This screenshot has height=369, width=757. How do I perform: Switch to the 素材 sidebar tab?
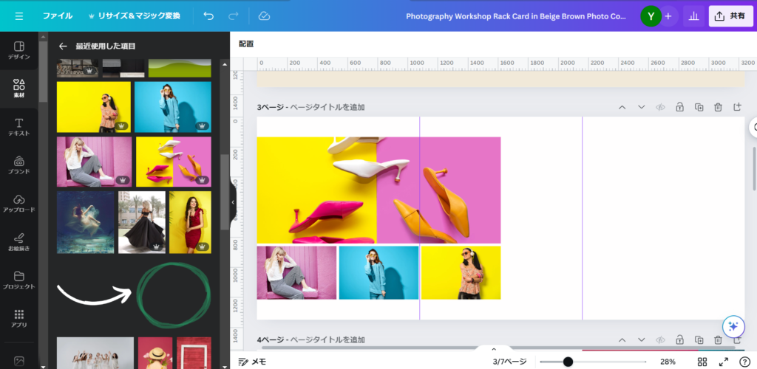18,88
